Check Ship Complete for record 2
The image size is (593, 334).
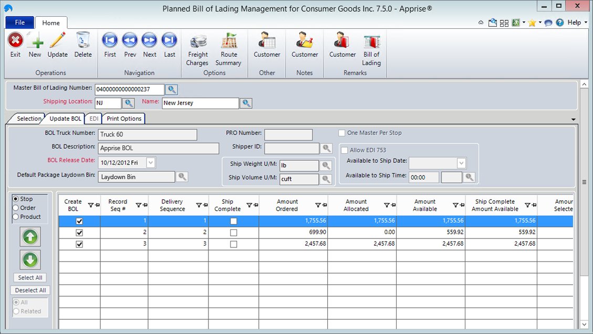[234, 233]
